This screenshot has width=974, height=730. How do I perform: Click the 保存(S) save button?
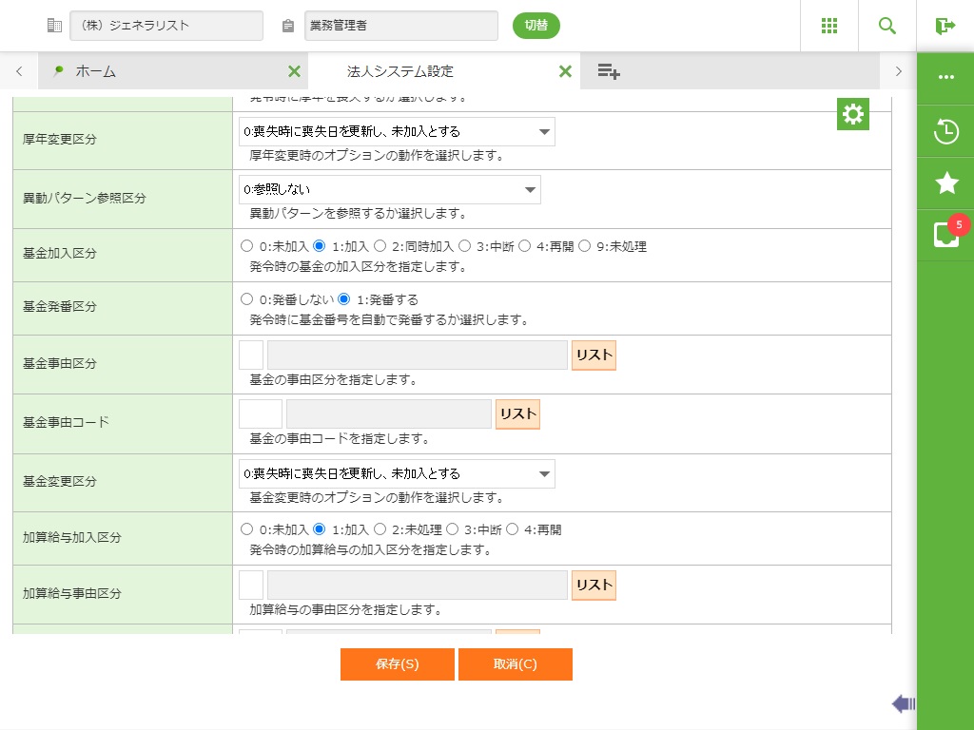397,664
